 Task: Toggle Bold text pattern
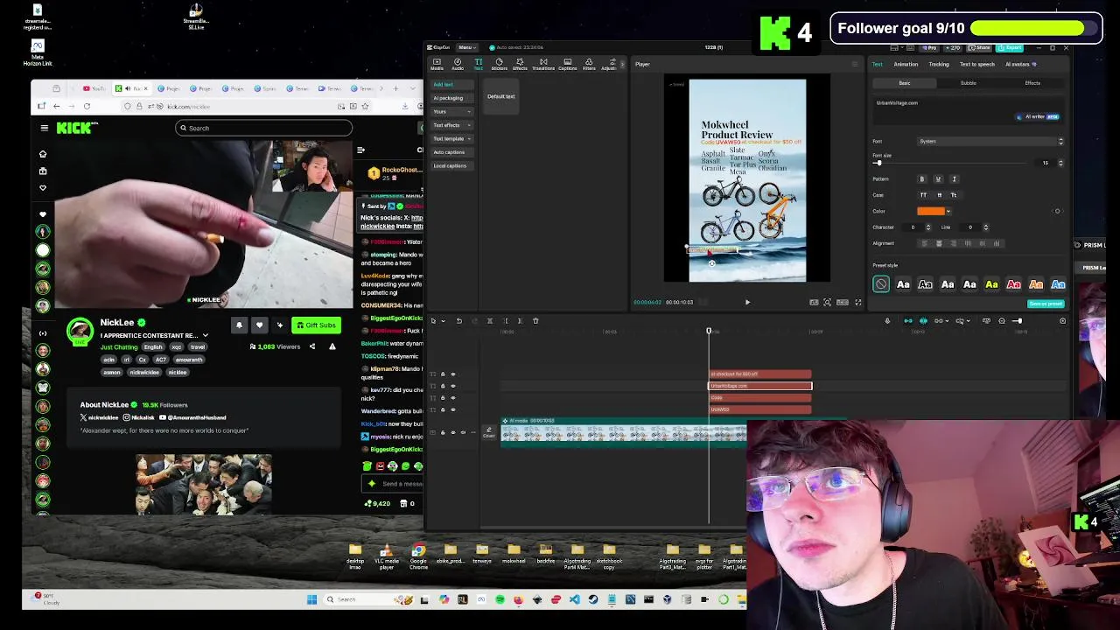[x=921, y=178]
